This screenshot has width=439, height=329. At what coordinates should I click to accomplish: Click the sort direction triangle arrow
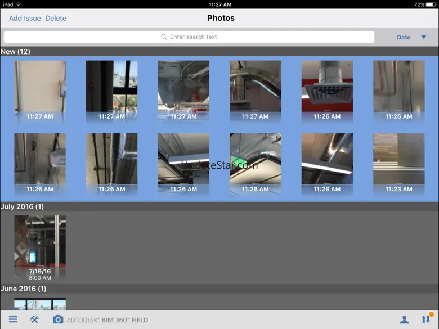(424, 37)
